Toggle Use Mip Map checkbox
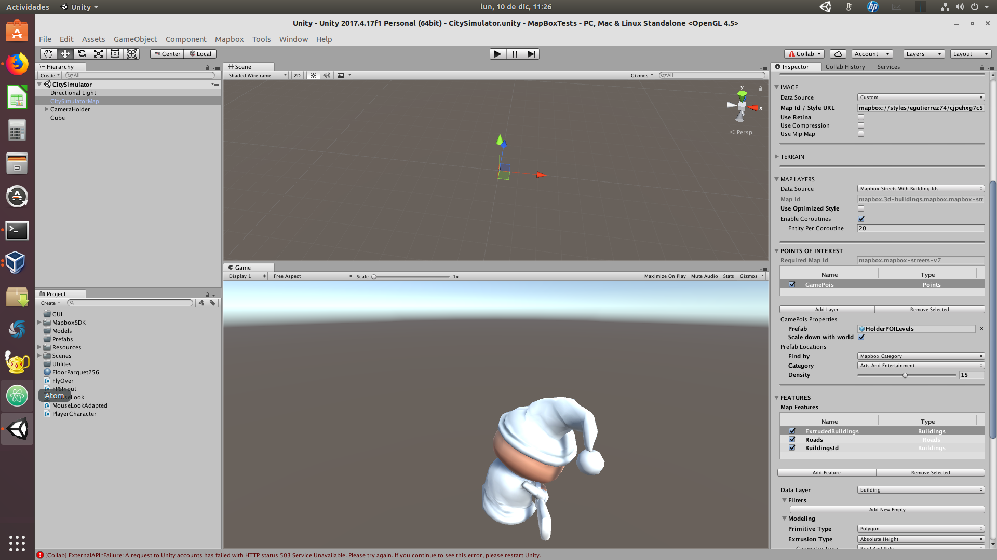Screen dimensions: 997x560 tap(861, 134)
